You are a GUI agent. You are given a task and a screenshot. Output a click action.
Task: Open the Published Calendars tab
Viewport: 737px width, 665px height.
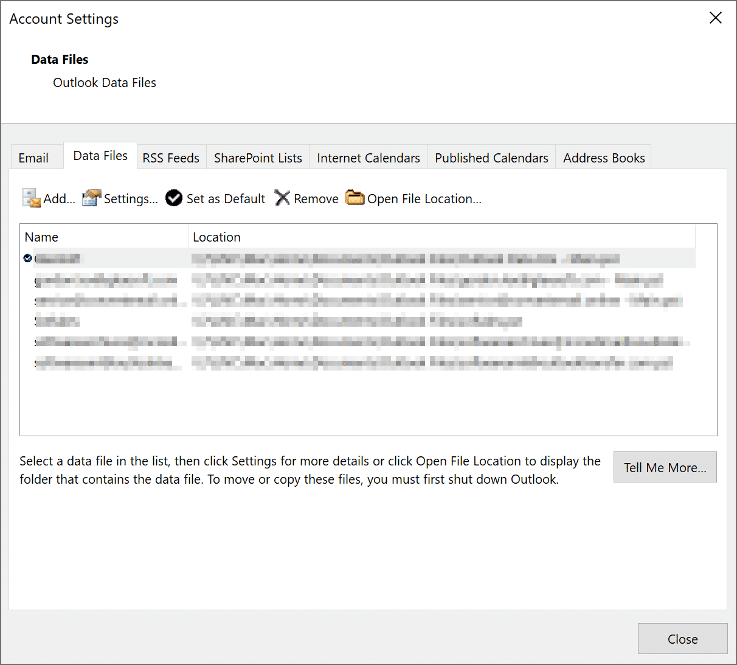(x=491, y=158)
